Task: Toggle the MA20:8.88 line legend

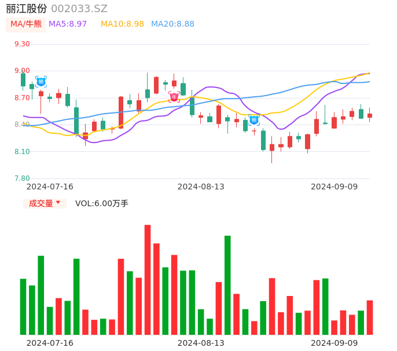Action: pos(172,24)
